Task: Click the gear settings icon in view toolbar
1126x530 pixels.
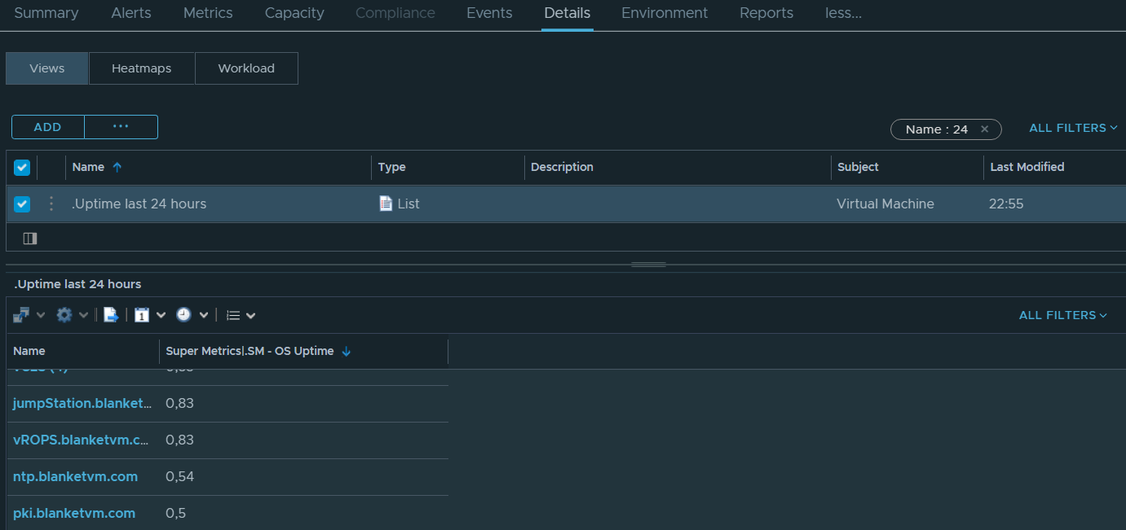Action: 64,314
